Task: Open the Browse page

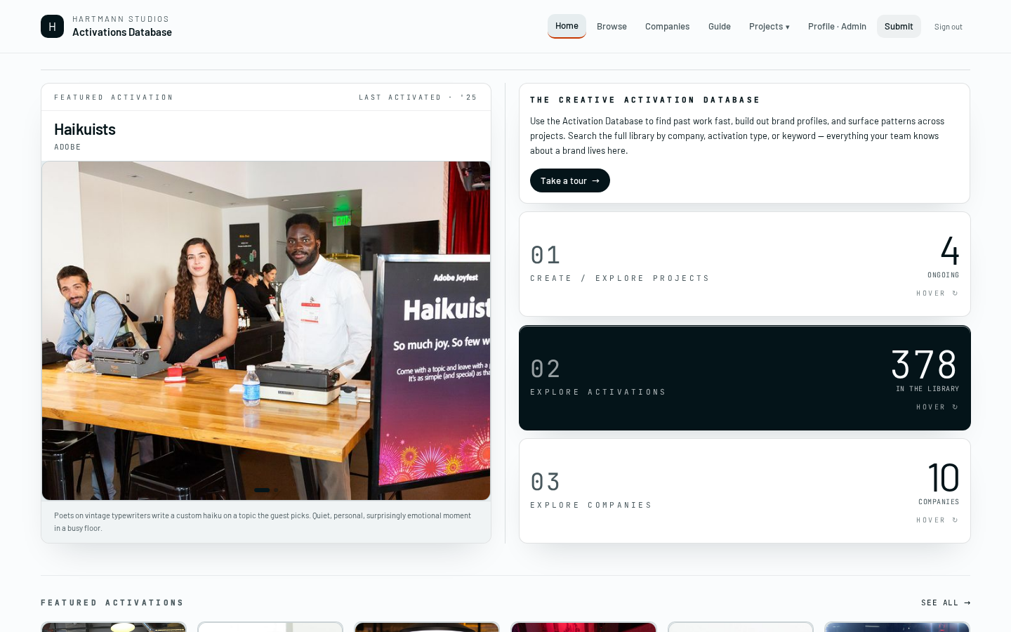Action: pyautogui.click(x=612, y=27)
